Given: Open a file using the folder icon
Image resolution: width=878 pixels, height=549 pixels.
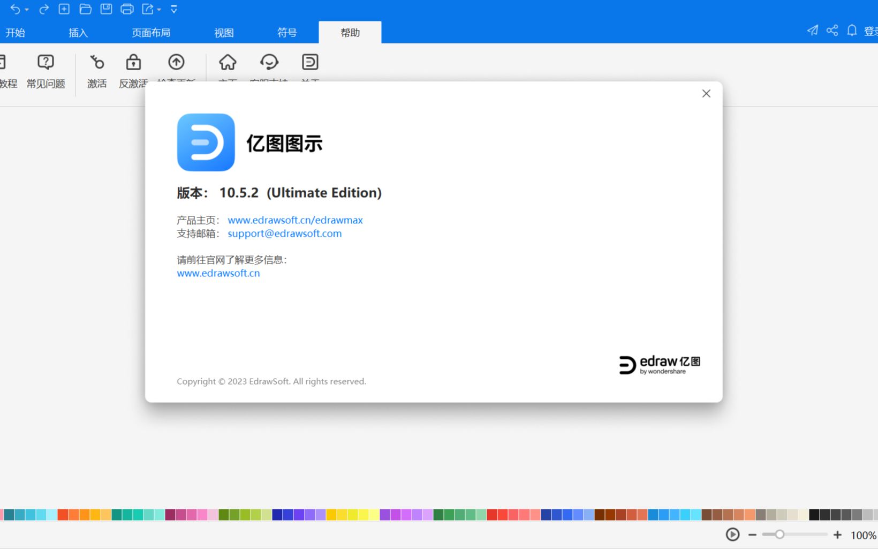Looking at the screenshot, I should [85, 9].
